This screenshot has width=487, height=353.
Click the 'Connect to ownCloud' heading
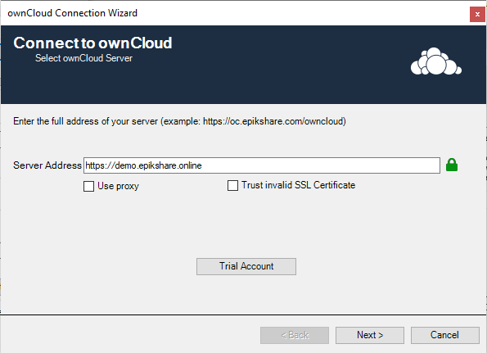(92, 43)
